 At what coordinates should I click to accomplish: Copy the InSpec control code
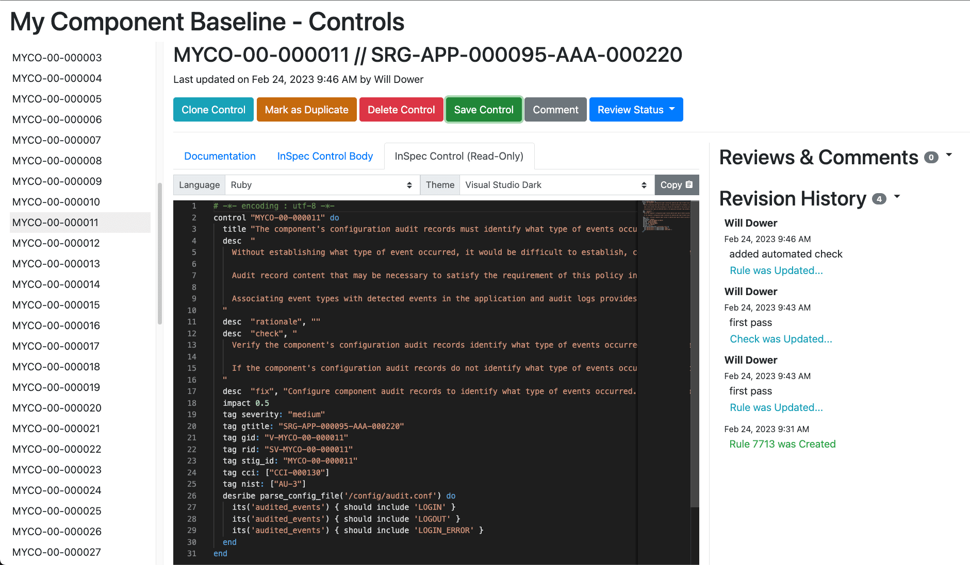click(677, 185)
